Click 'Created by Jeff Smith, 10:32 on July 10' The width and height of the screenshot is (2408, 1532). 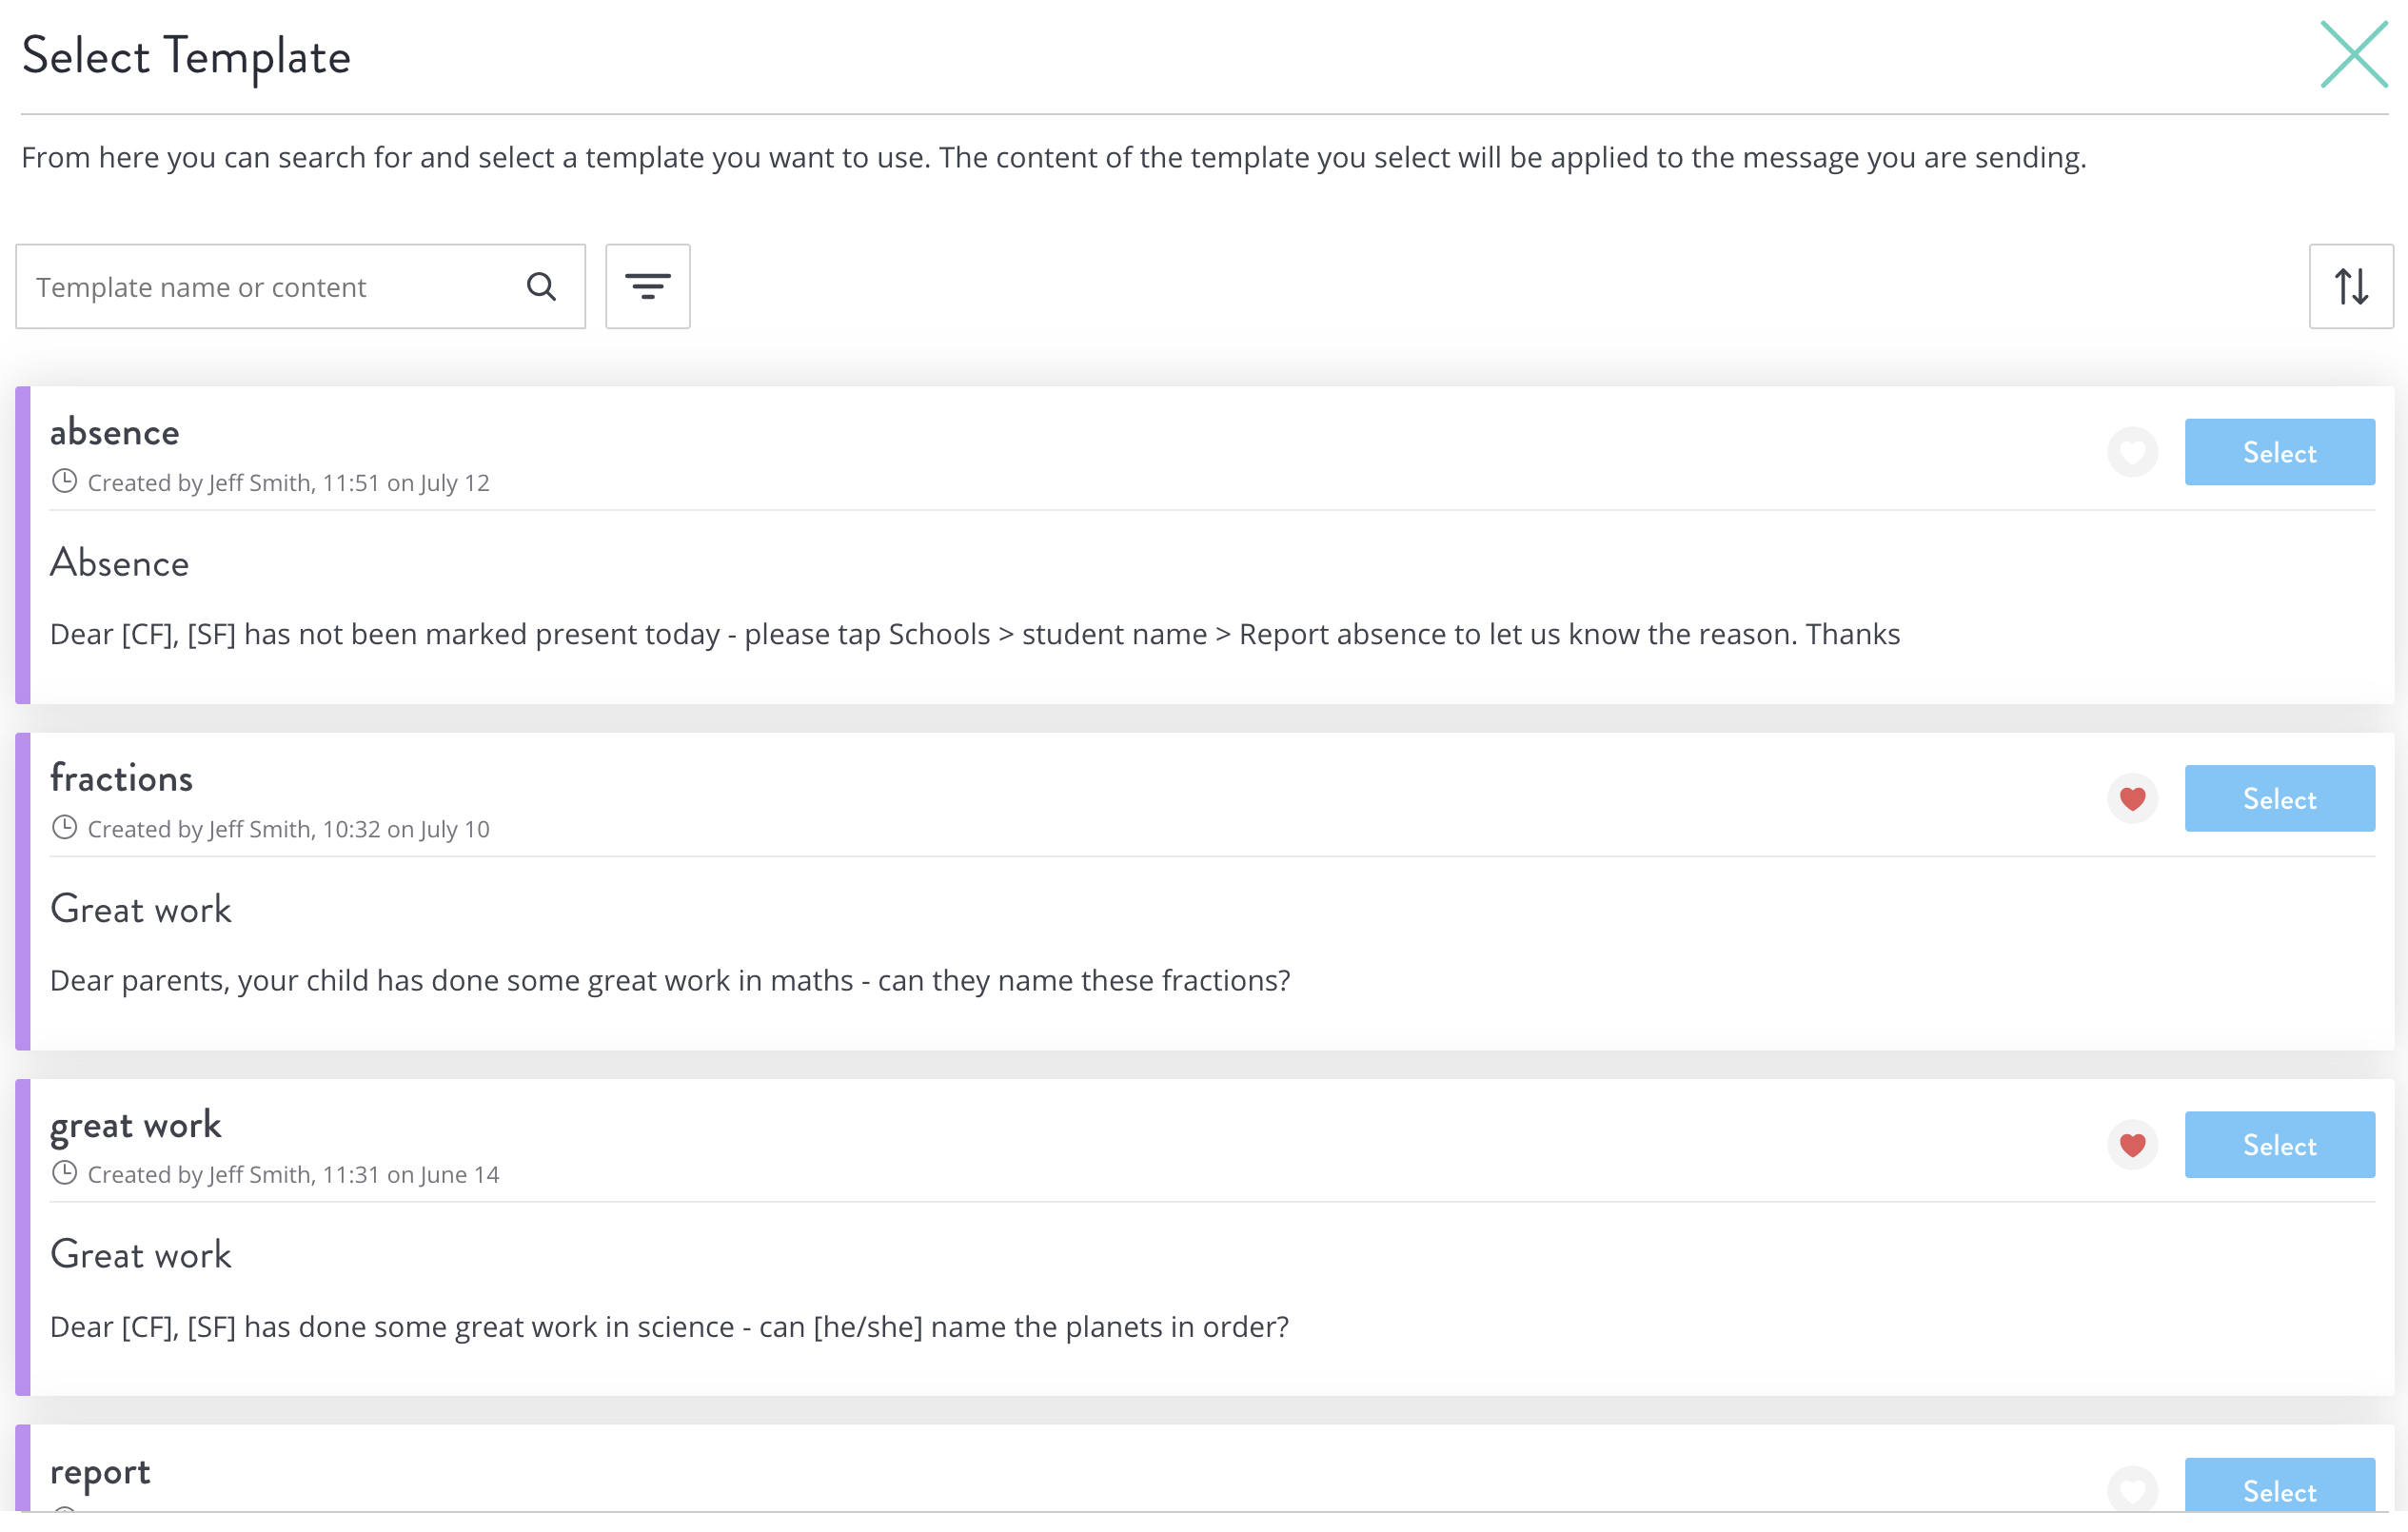coord(289,829)
